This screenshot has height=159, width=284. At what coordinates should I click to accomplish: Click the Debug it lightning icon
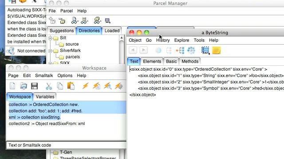point(119,86)
